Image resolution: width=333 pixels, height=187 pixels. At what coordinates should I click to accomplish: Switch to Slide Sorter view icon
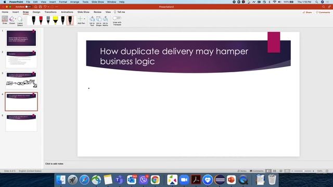(275, 171)
